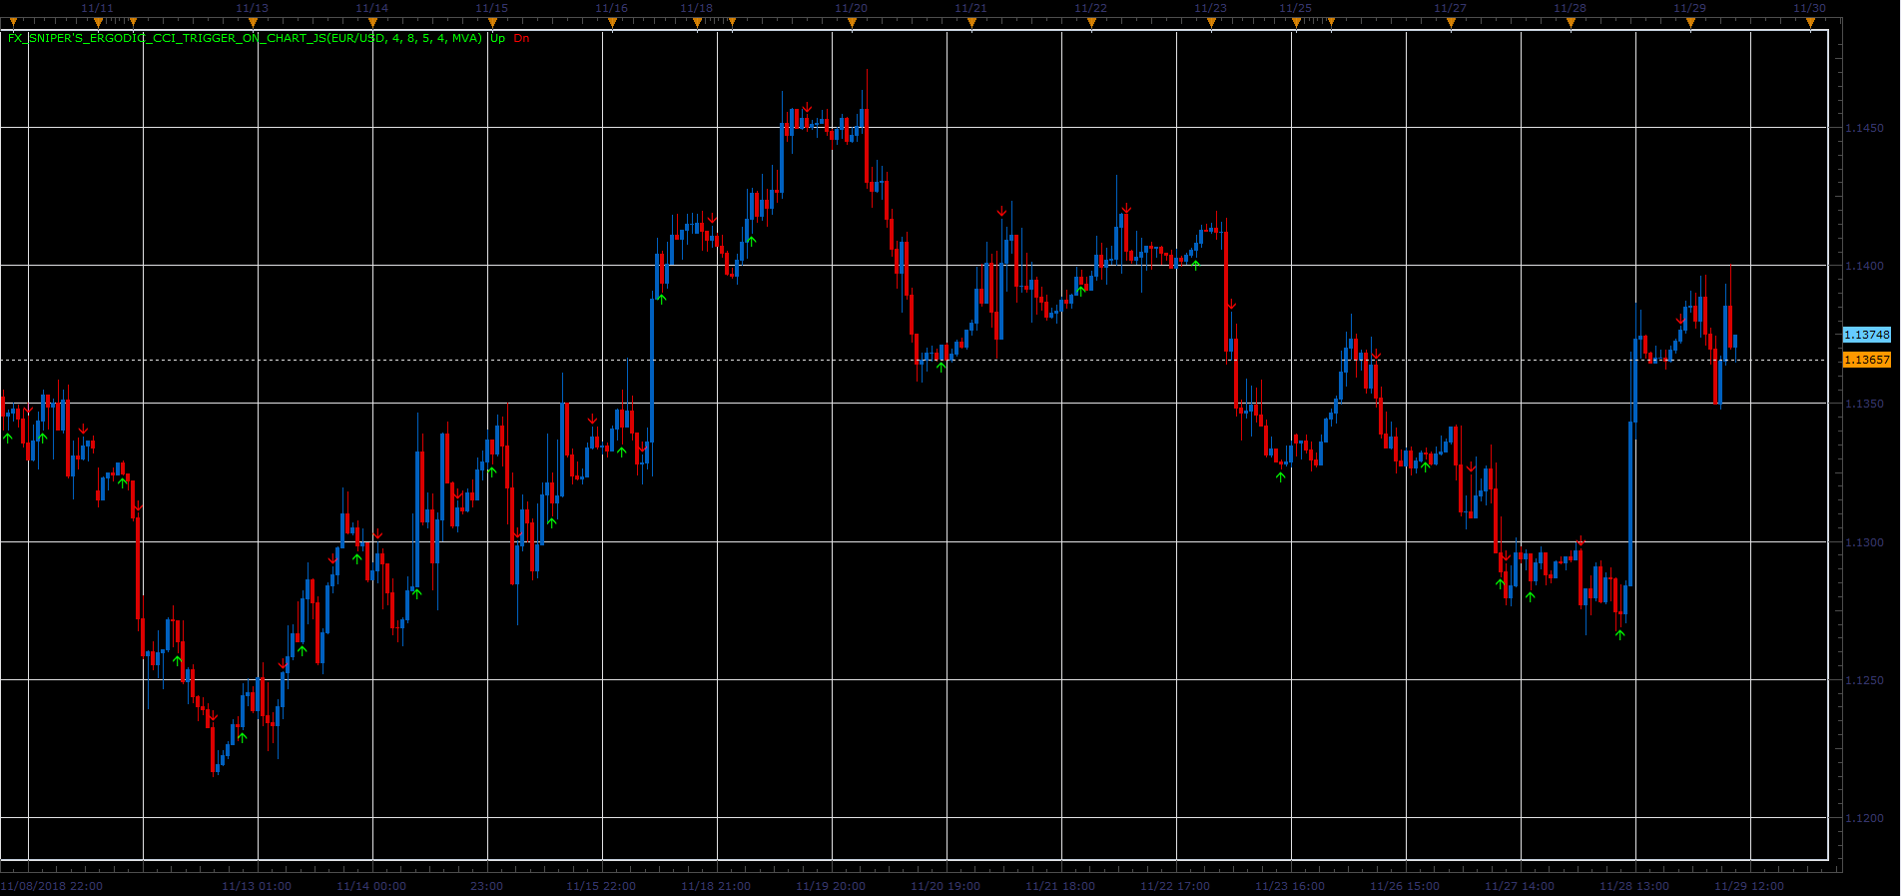The width and height of the screenshot is (1901, 896).
Task: Click the orange marker under date 11/11
Action: point(98,20)
